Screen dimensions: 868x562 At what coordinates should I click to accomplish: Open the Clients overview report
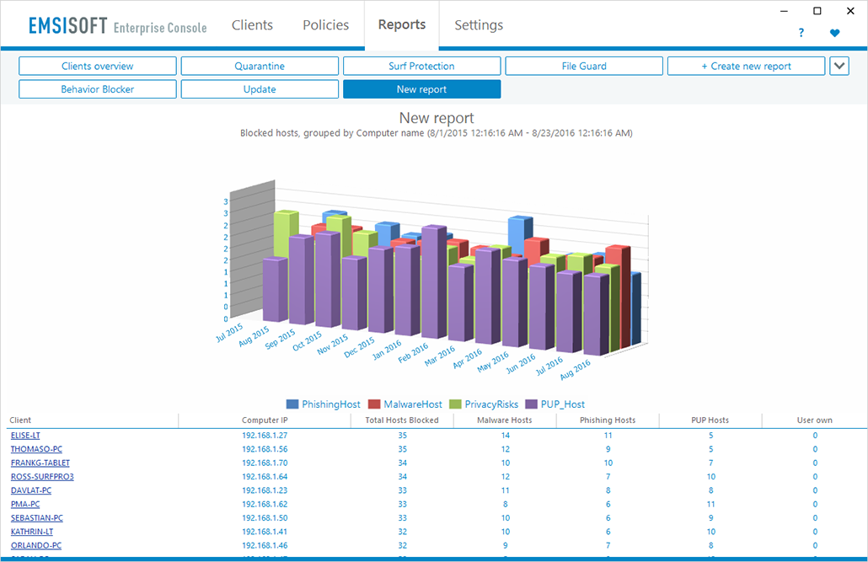click(98, 66)
